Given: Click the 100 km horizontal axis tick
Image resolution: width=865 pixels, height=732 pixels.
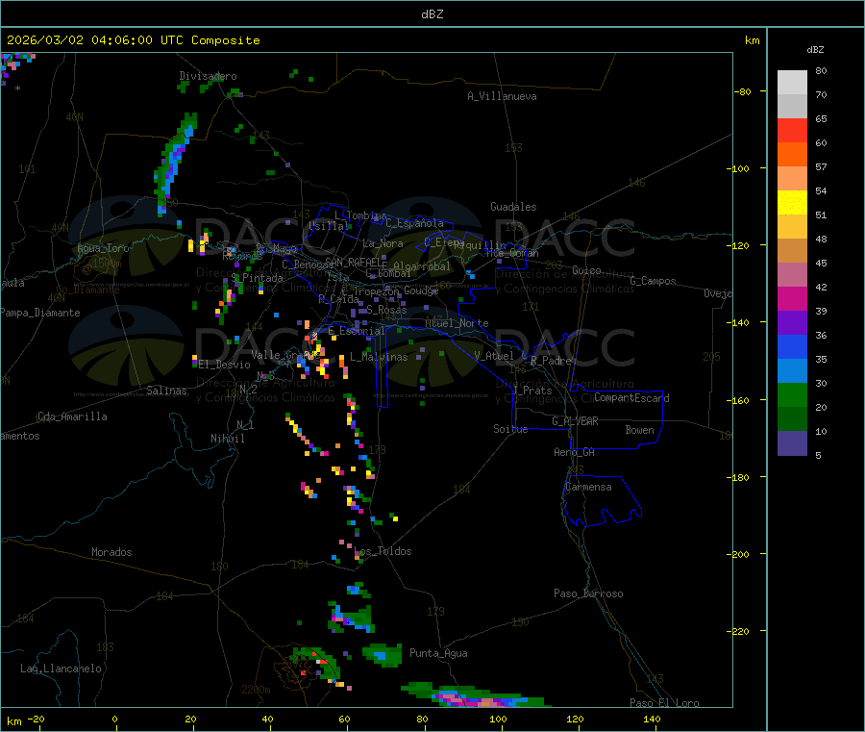Looking at the screenshot, I should [x=498, y=719].
